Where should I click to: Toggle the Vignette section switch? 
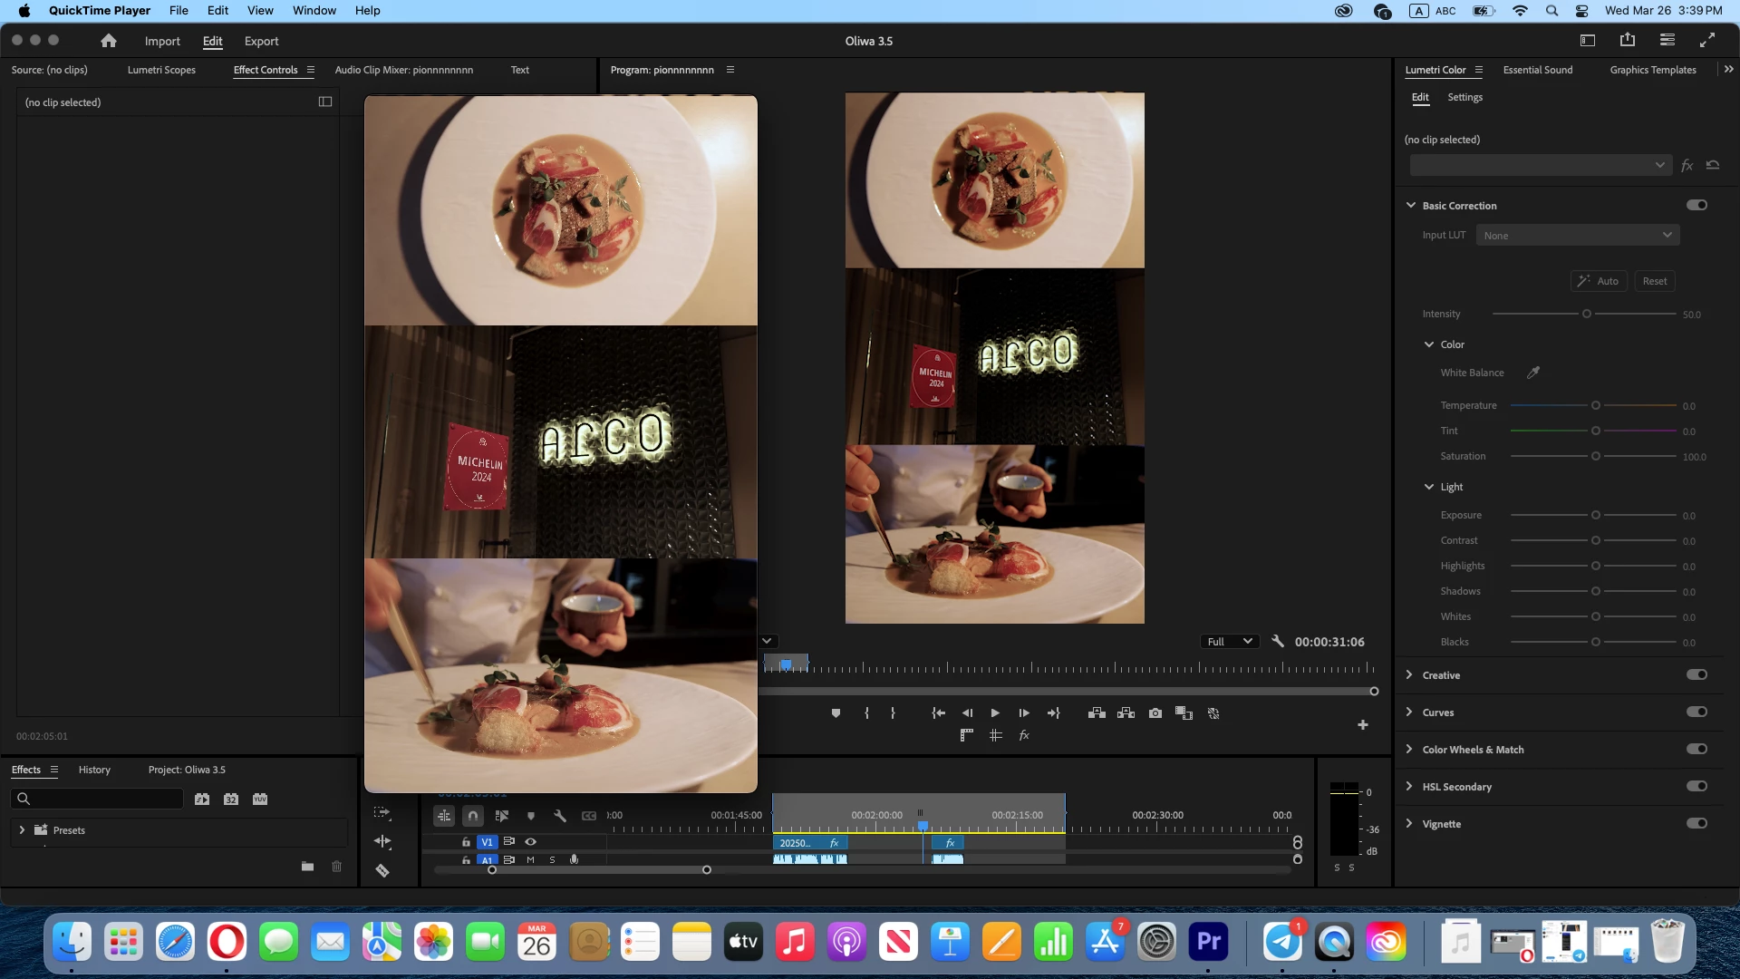click(1696, 824)
